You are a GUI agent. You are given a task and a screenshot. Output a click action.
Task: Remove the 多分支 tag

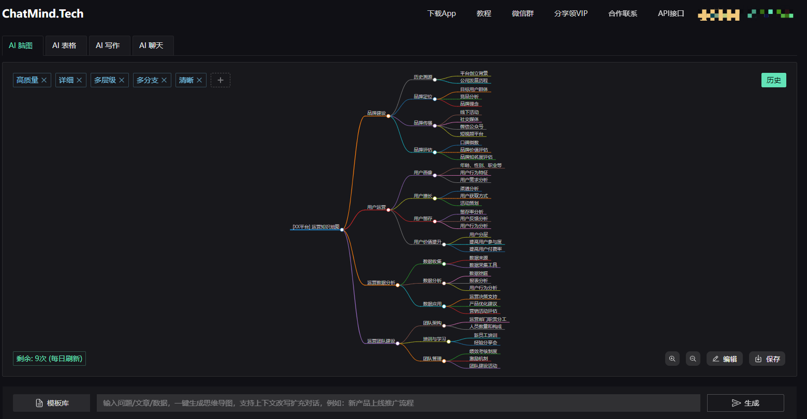[164, 80]
